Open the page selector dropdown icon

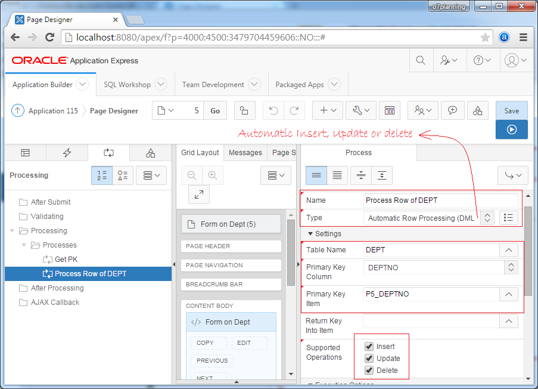point(166,110)
